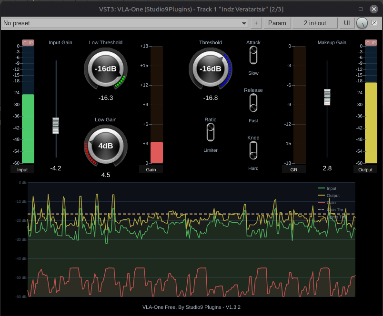The width and height of the screenshot is (383, 316).
Task: Click the plus button to add preset
Action: 256,23
